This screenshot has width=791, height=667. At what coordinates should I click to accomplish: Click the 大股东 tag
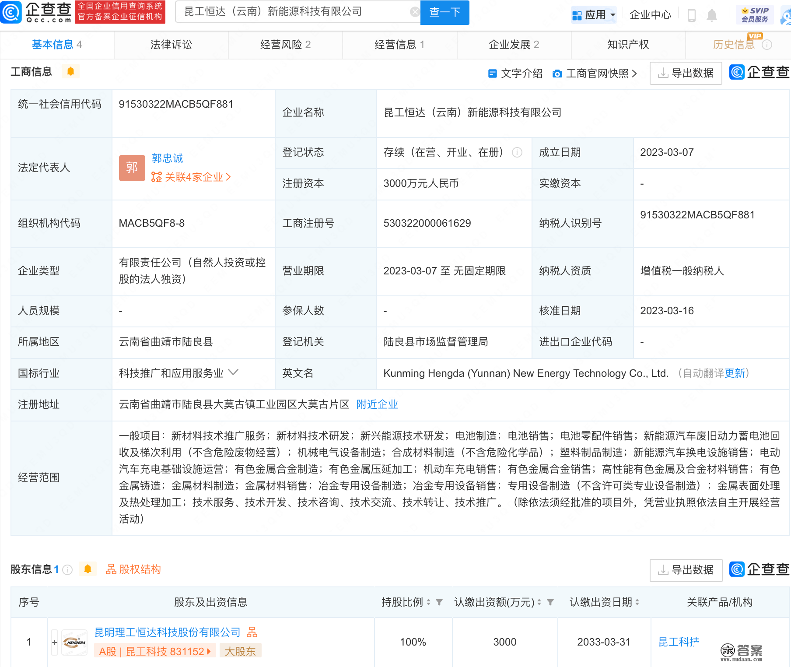pyautogui.click(x=240, y=651)
